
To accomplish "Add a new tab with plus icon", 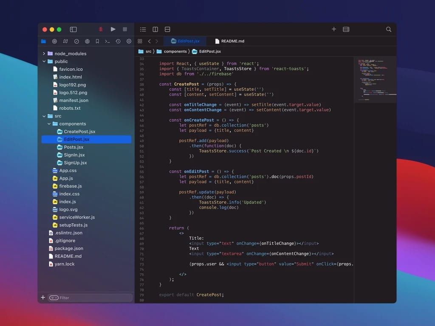I will (x=334, y=29).
